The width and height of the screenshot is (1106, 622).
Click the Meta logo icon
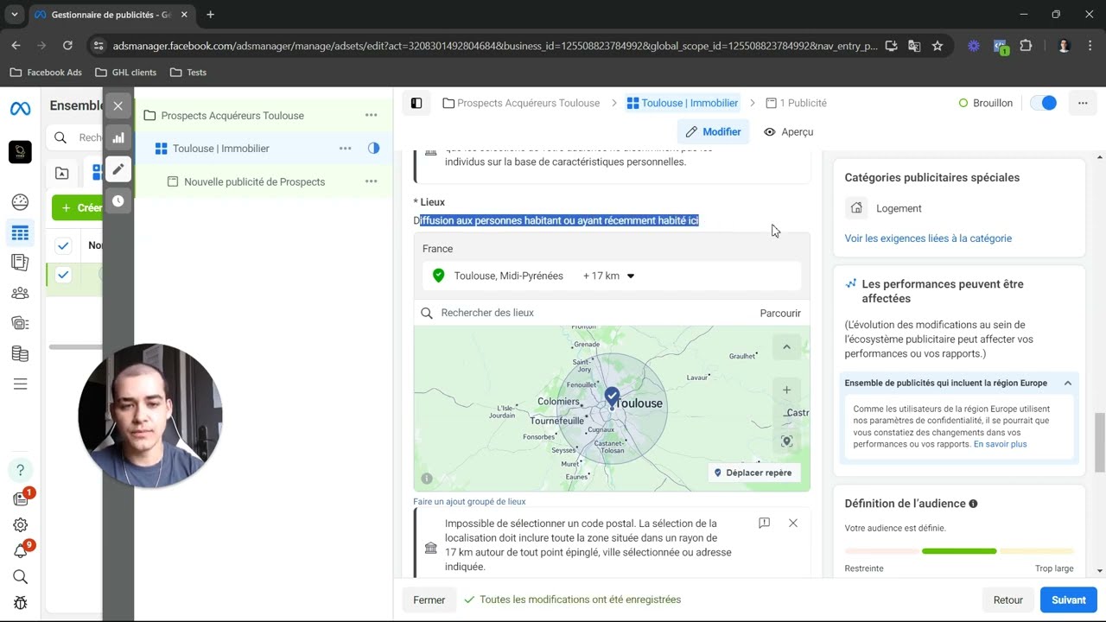[20, 109]
